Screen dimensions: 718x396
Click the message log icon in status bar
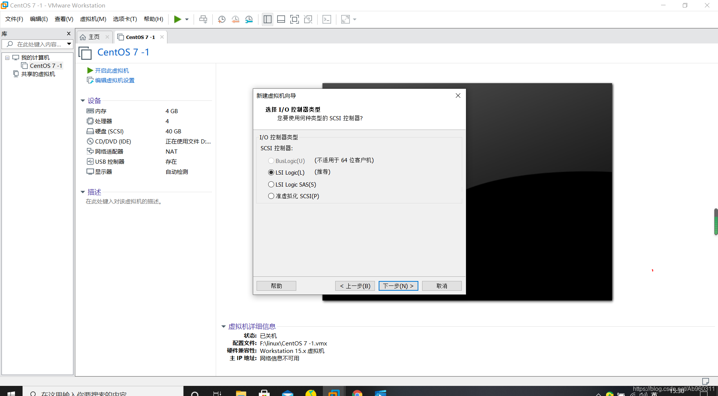(706, 381)
